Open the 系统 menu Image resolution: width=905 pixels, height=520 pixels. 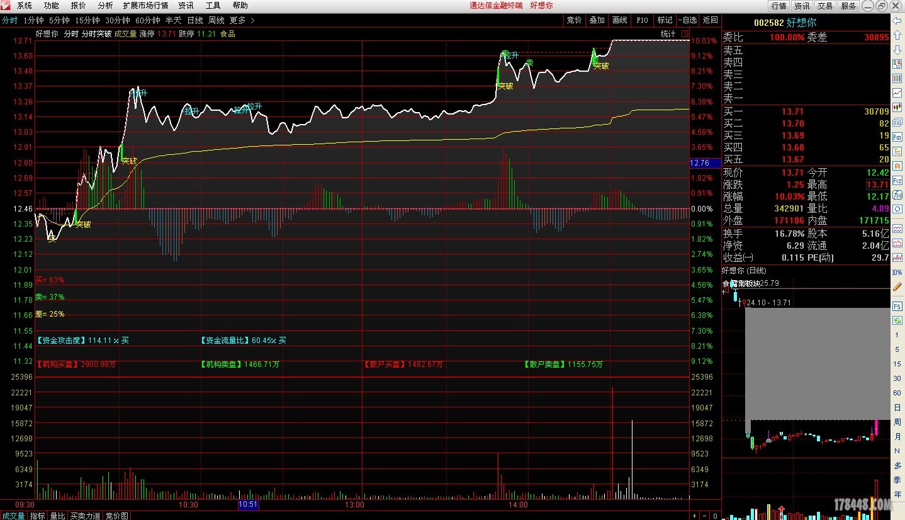(25, 6)
